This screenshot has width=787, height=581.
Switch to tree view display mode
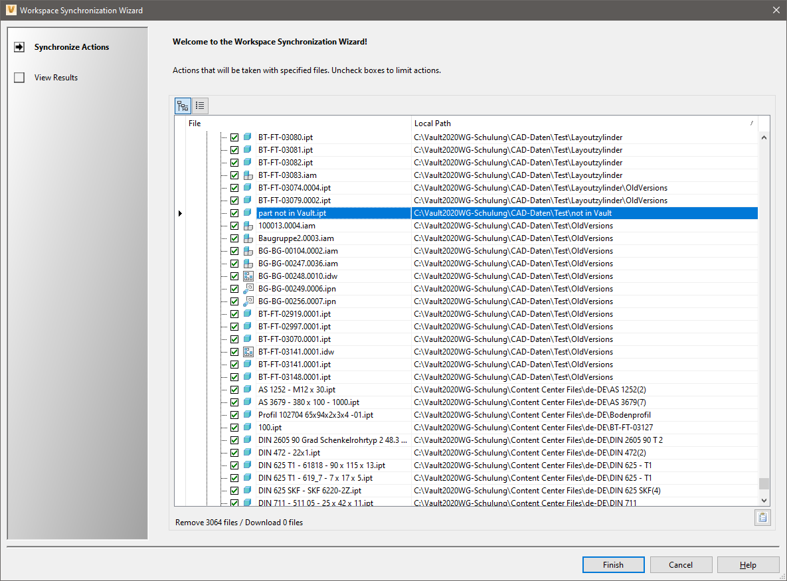(183, 105)
